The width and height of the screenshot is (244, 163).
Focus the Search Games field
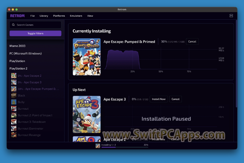point(35,25)
